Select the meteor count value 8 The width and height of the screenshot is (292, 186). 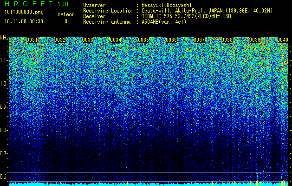pyautogui.click(x=66, y=21)
